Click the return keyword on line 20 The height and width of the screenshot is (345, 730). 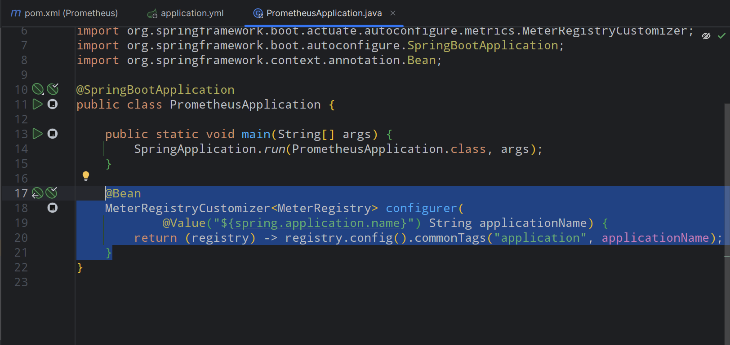click(156, 238)
